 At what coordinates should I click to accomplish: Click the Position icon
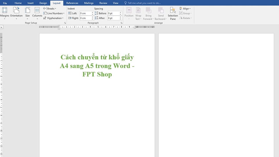tap(129, 10)
